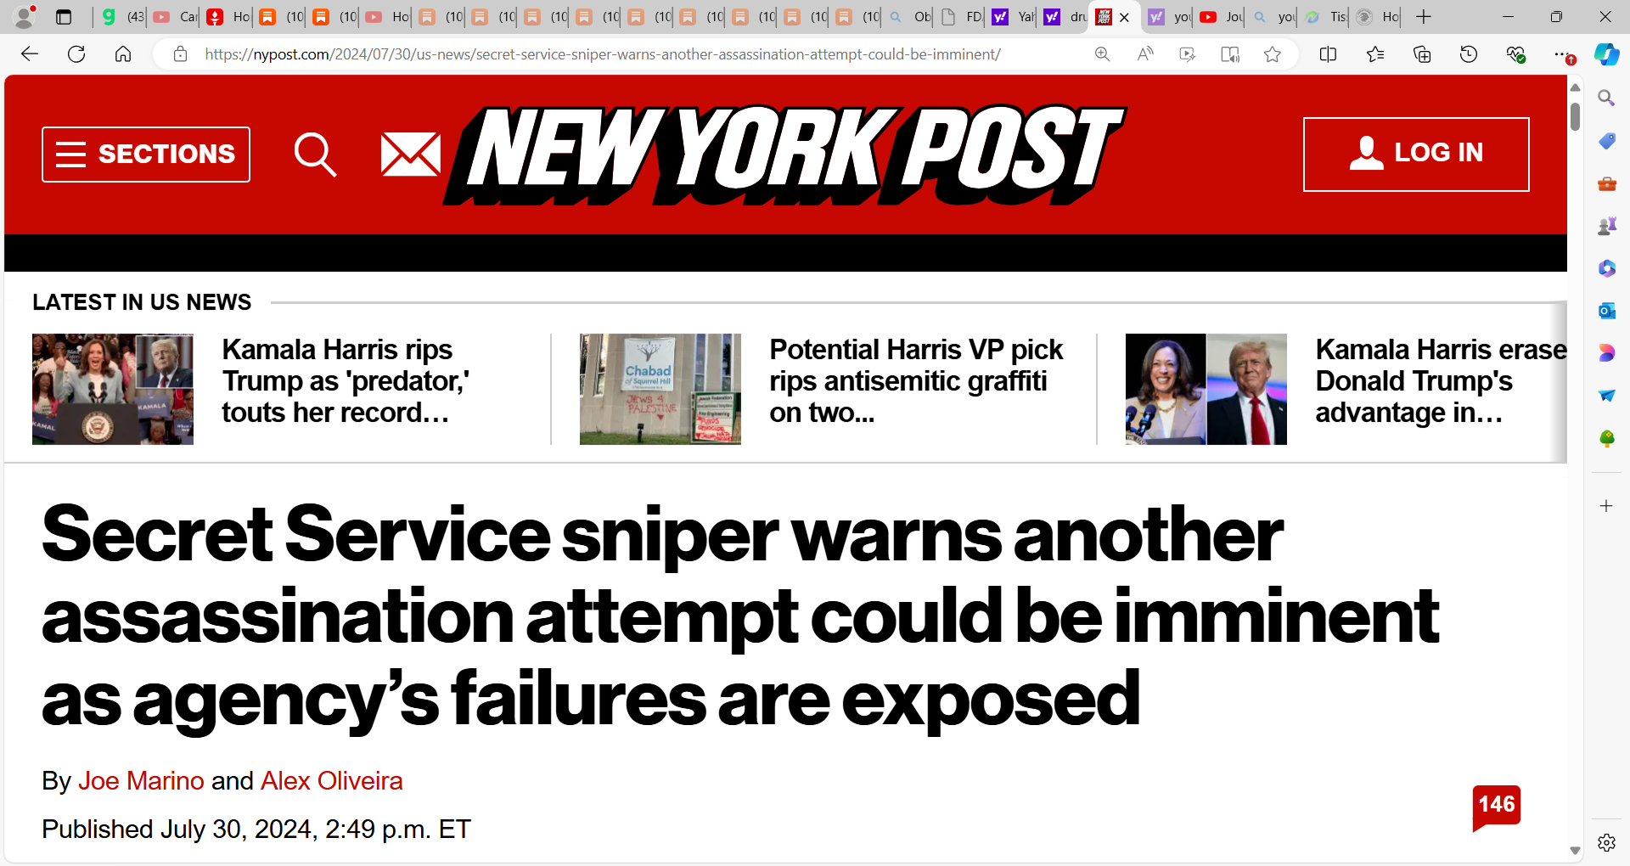Image resolution: width=1630 pixels, height=866 pixels.
Task: Open the SECTIONS hamburger menu
Action: pos(146,155)
